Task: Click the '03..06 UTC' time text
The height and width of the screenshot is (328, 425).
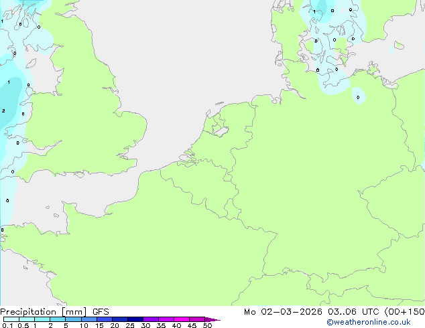Action: tap(353, 312)
